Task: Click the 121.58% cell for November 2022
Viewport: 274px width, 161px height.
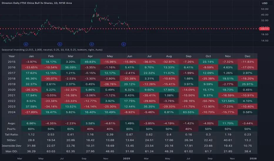Action: tap(228, 101)
